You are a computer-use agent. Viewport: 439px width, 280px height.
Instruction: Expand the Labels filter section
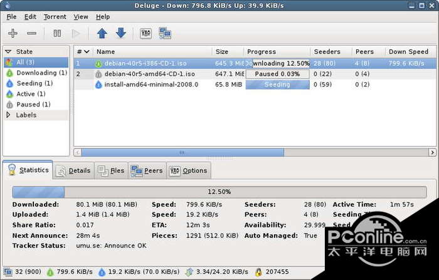[x=8, y=115]
